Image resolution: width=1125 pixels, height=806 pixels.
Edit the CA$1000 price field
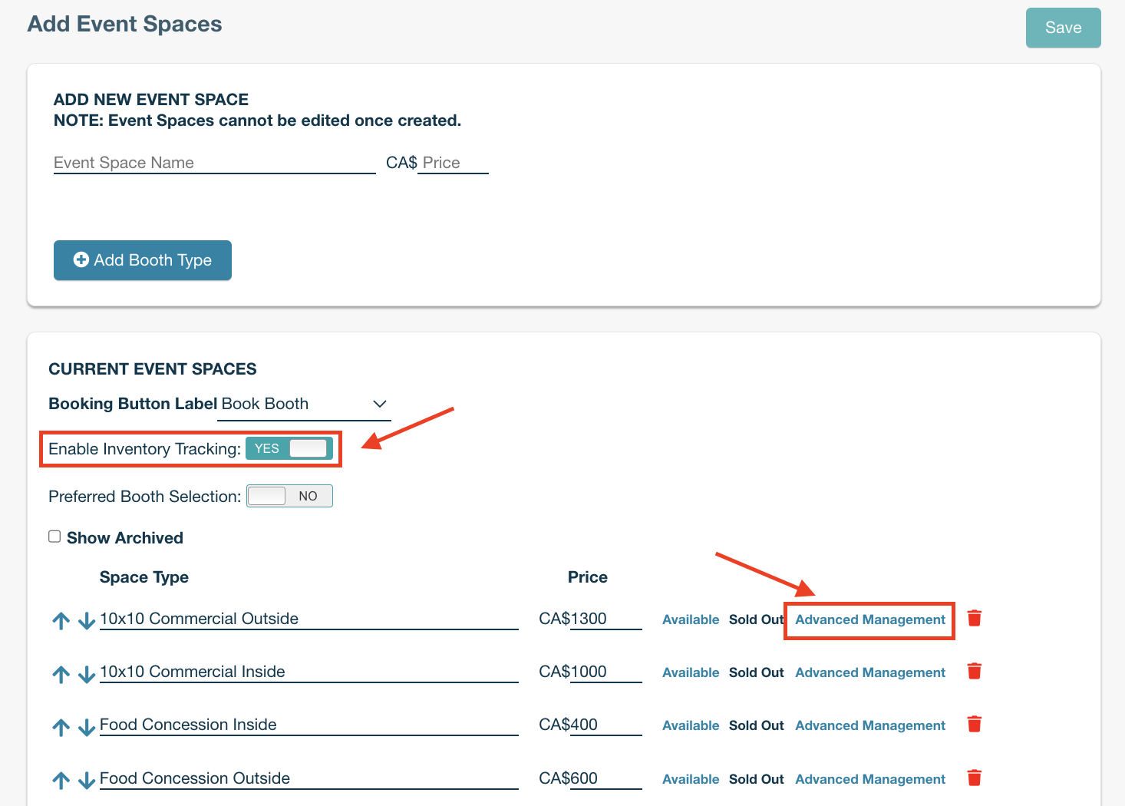[x=606, y=672]
